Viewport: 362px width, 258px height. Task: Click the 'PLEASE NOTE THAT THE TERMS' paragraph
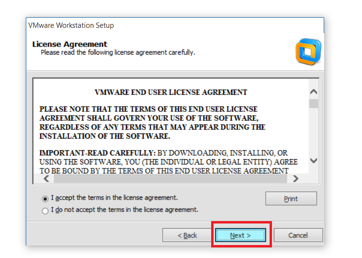coord(152,123)
